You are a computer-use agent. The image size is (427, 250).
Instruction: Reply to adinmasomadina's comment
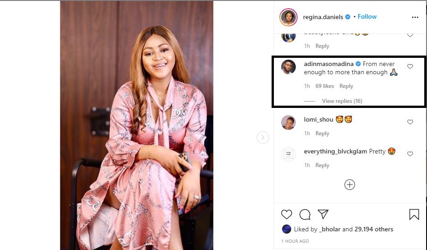click(x=346, y=86)
